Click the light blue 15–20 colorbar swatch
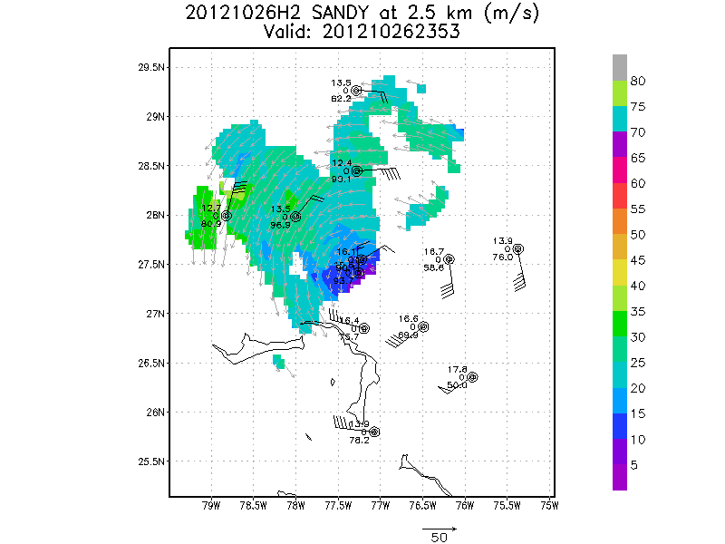This screenshot has height=544, width=725. click(x=620, y=401)
